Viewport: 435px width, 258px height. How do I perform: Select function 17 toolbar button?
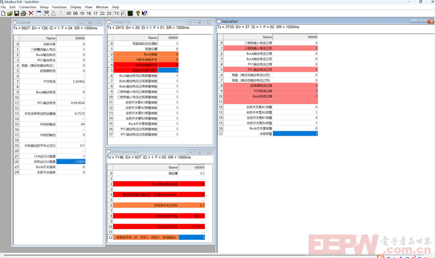click(95, 13)
